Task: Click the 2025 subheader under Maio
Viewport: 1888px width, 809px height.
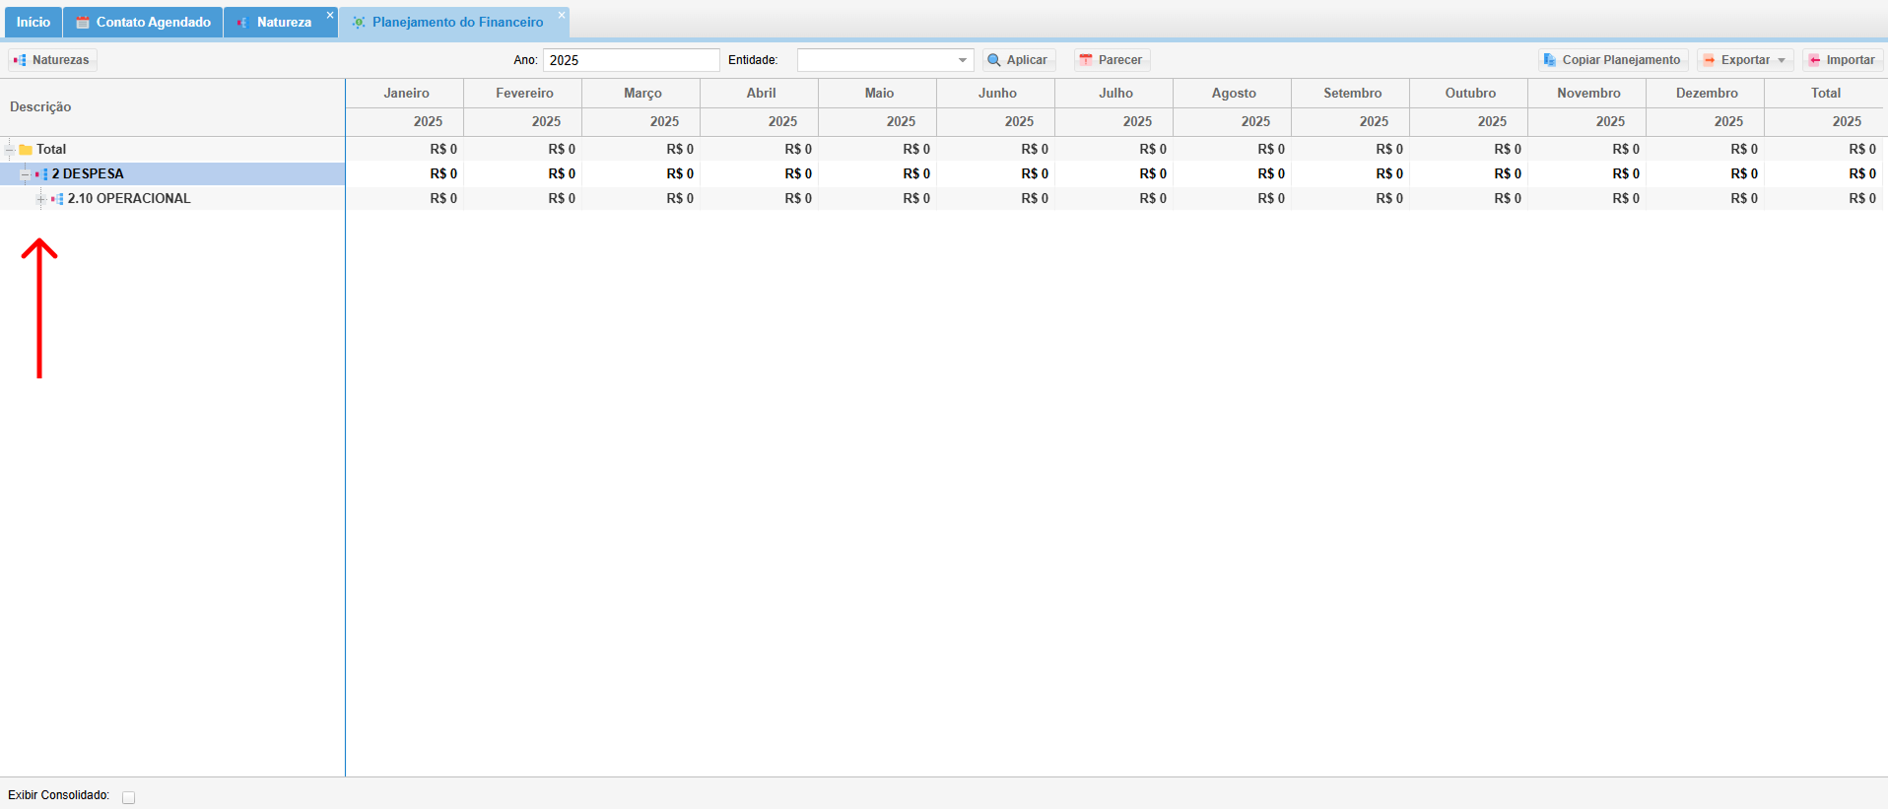Action: [x=879, y=121]
